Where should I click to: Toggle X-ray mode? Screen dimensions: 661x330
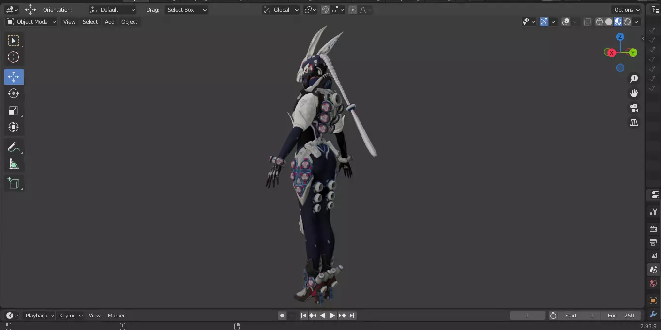587,22
